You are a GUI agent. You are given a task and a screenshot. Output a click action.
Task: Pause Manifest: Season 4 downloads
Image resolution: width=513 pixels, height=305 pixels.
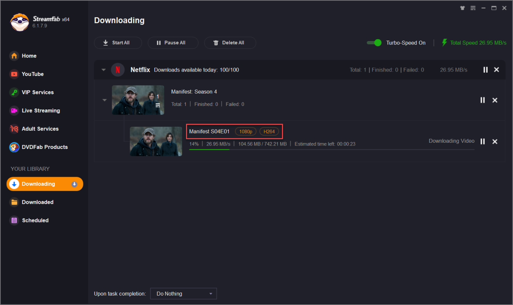pos(483,100)
